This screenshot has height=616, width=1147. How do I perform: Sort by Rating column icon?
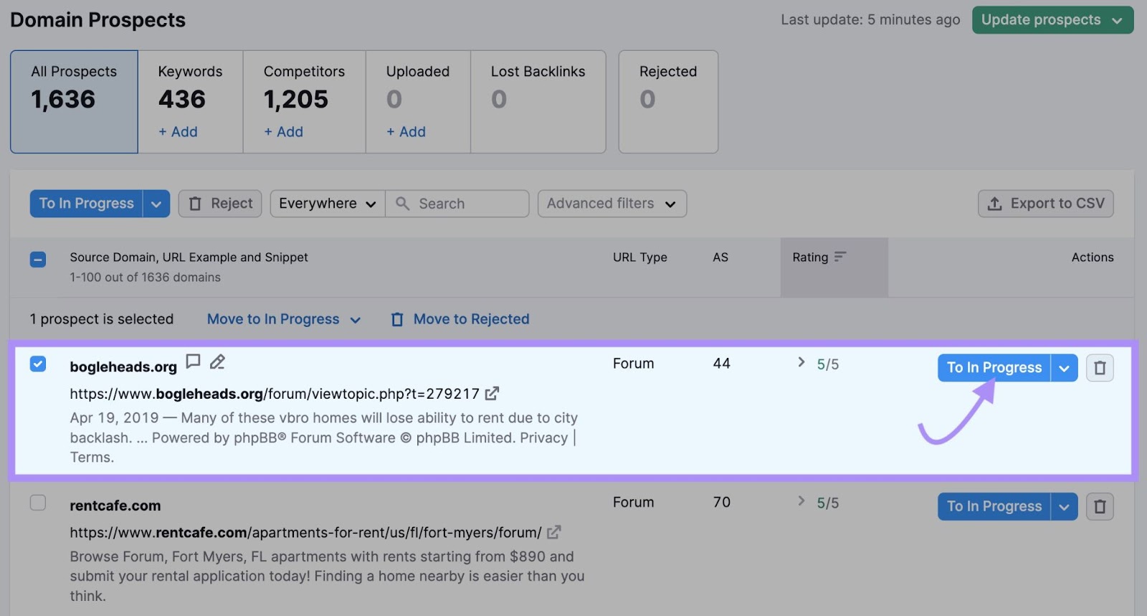pos(840,257)
